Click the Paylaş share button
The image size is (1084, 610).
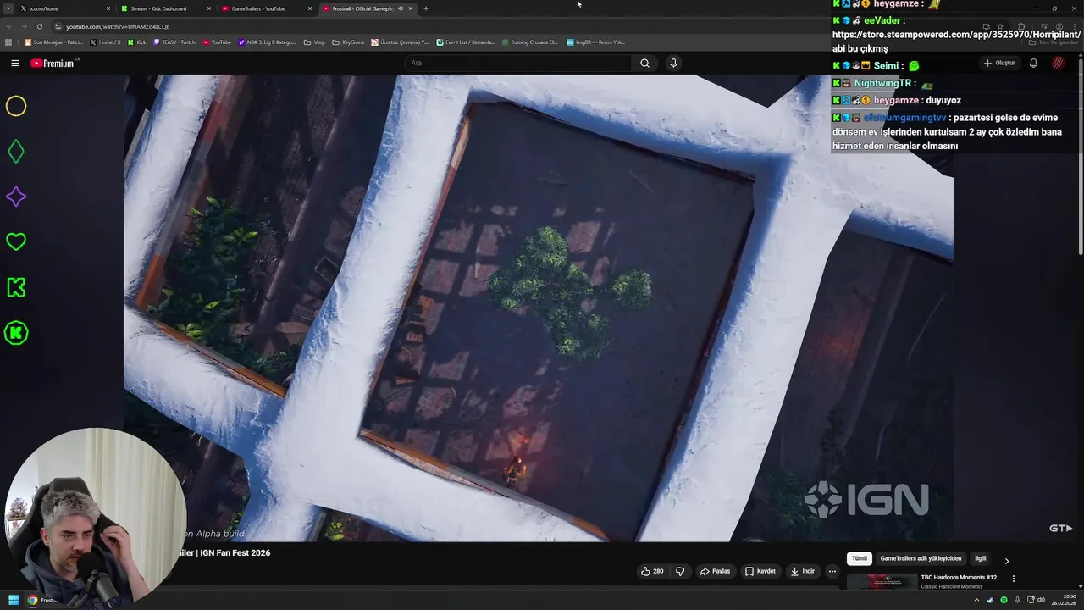[x=715, y=571]
